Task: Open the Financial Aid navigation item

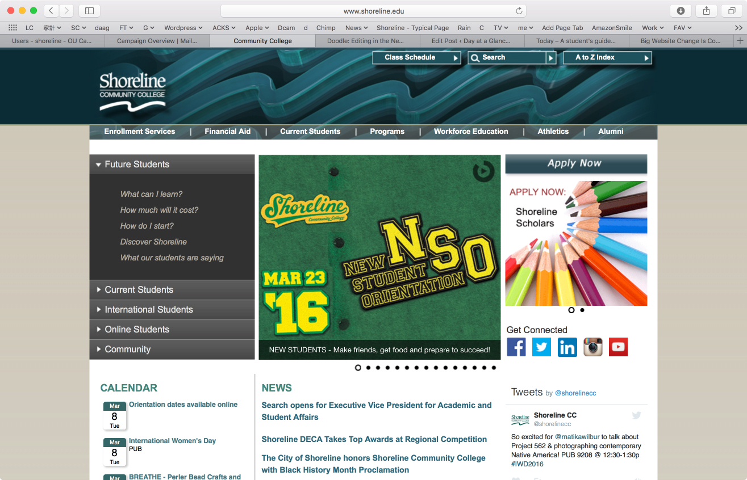Action: (227, 132)
